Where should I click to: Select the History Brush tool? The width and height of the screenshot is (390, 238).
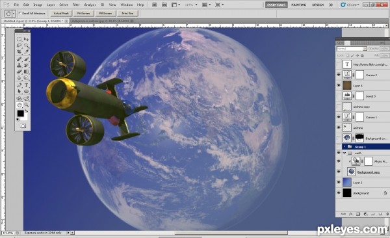(x=27, y=65)
